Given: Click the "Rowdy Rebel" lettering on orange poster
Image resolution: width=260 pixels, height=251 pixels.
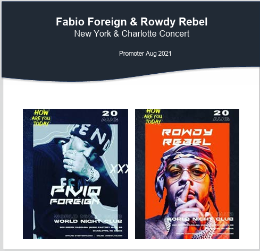Looking at the screenshot, I should coord(187,137).
